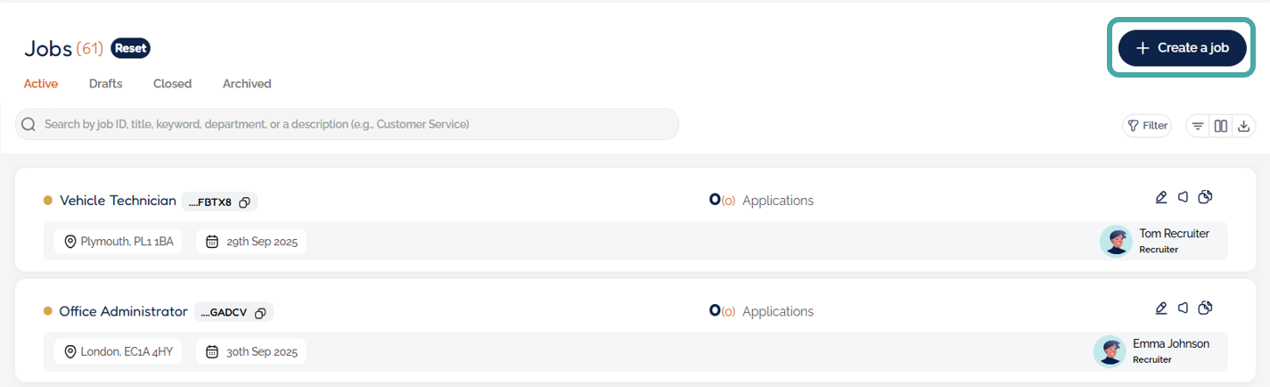
Task: Click Emma Johnson's recruiter avatar
Action: [1110, 351]
